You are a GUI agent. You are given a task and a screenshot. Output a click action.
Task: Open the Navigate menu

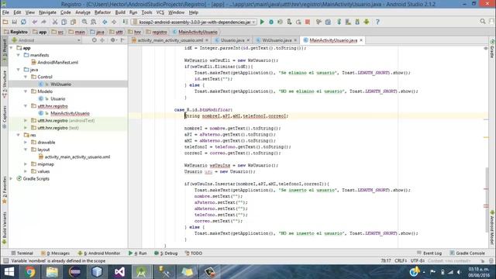pos(47,12)
